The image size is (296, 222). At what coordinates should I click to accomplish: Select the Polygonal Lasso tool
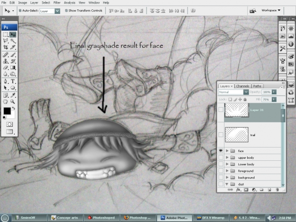point(5,41)
